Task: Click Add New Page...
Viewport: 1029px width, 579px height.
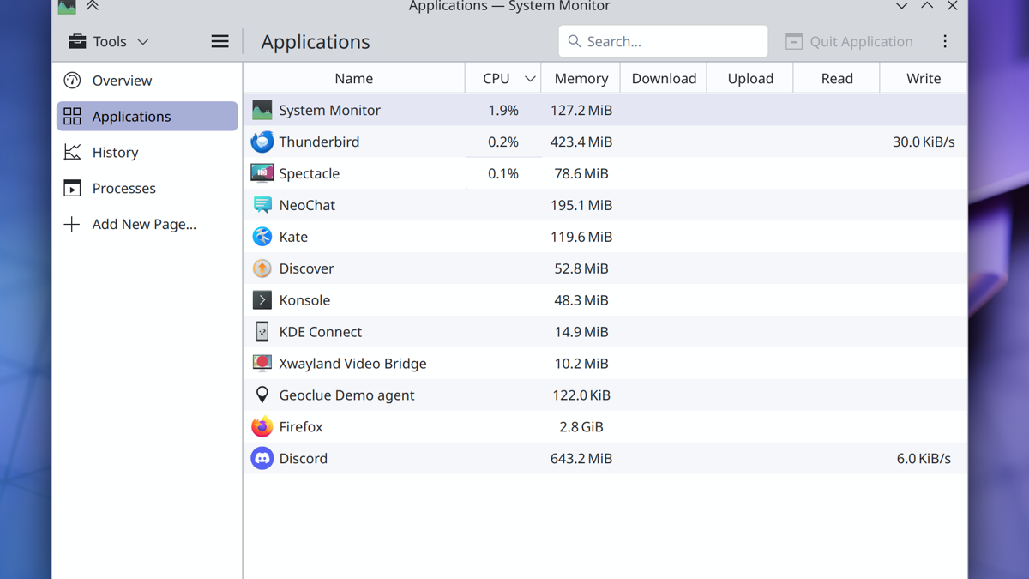Action: (x=147, y=225)
